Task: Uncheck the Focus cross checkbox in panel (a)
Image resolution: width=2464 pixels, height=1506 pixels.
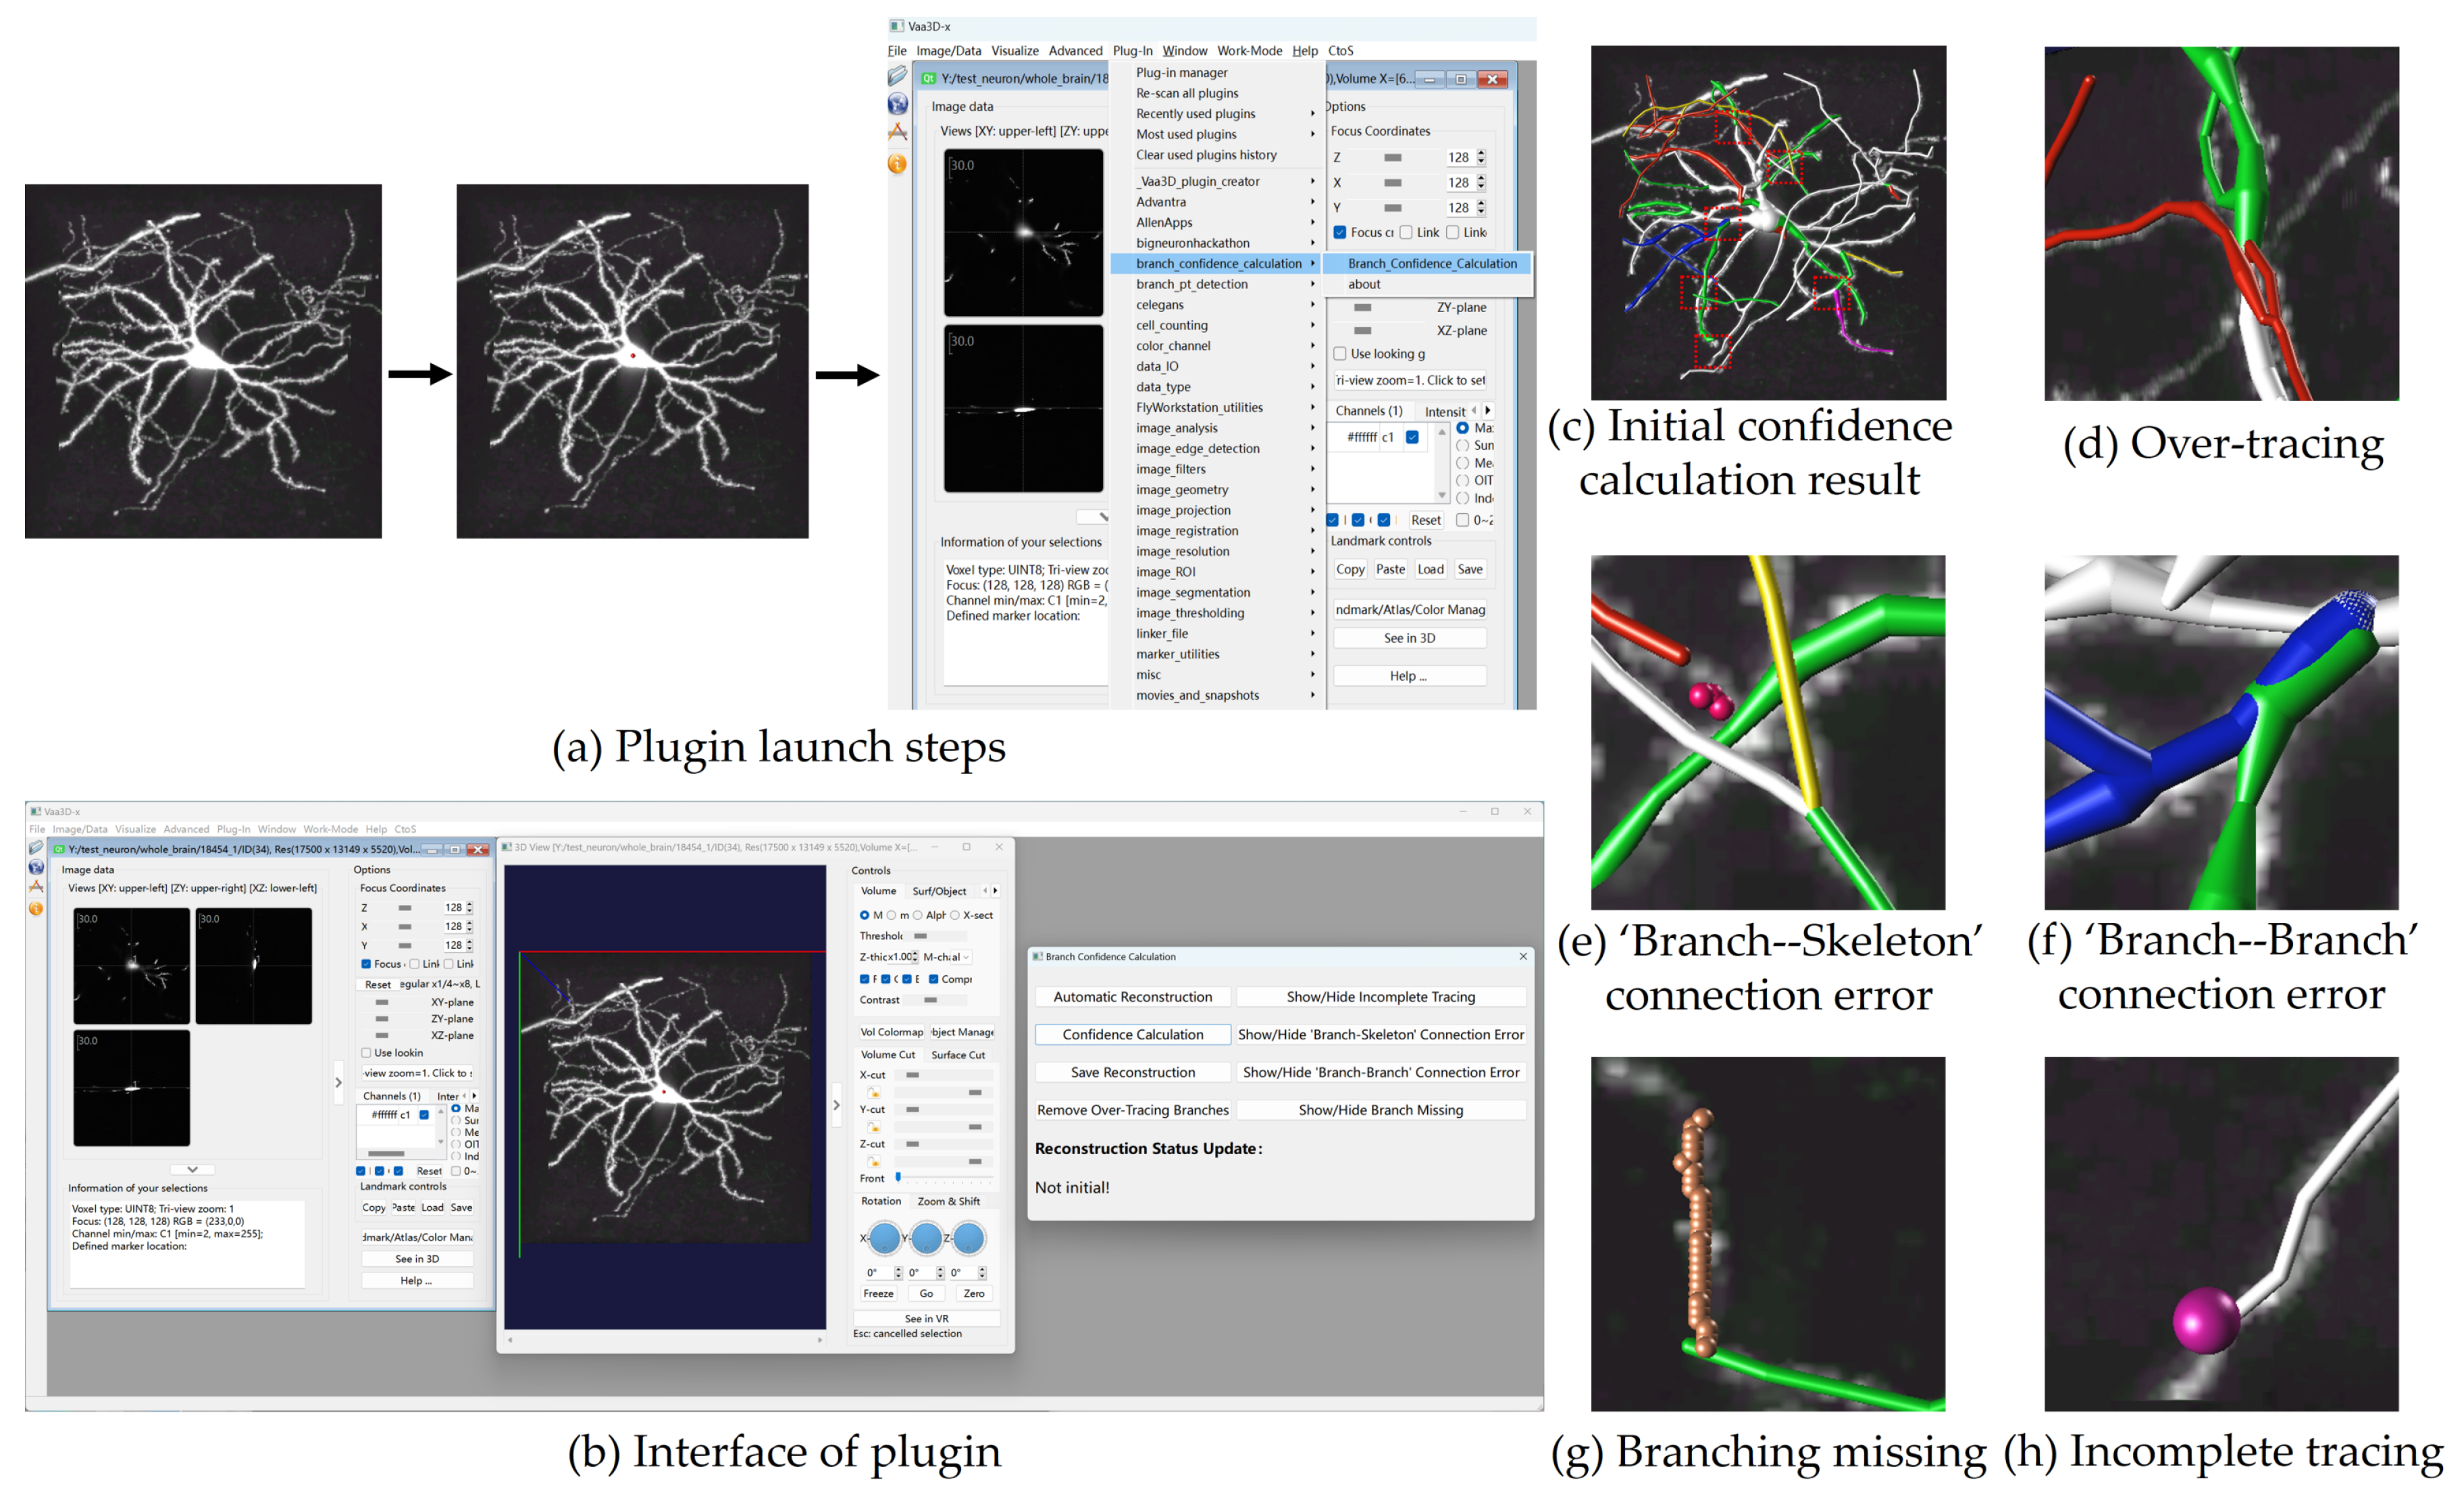Action: click(x=1340, y=232)
